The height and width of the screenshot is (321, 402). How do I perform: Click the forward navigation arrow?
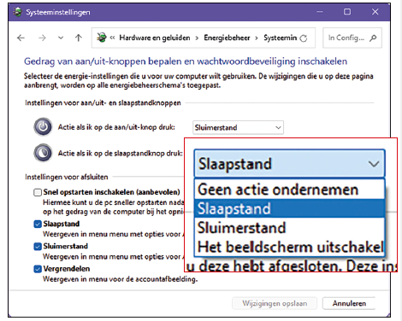click(x=42, y=38)
